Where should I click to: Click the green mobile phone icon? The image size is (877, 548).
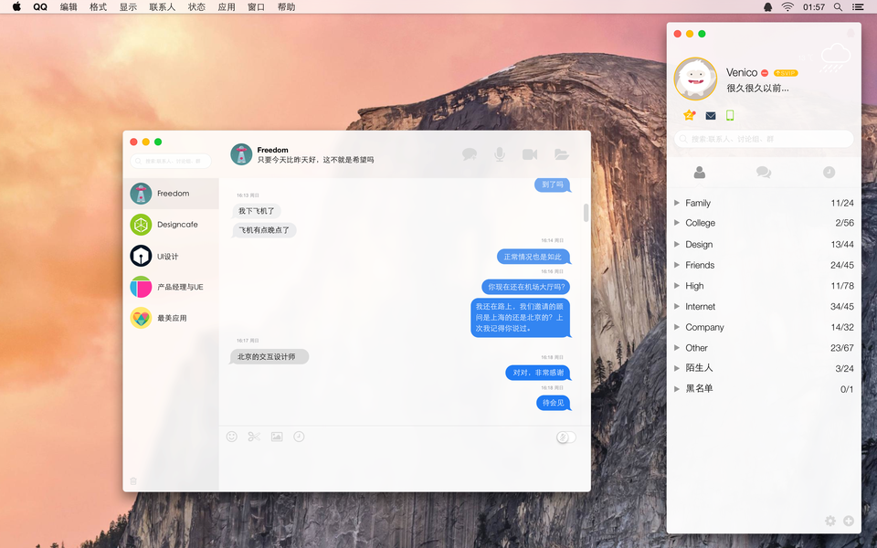730,115
